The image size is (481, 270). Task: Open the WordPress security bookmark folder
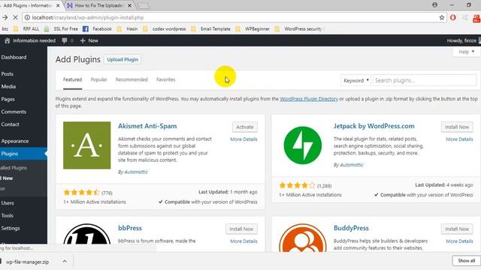[x=298, y=28]
